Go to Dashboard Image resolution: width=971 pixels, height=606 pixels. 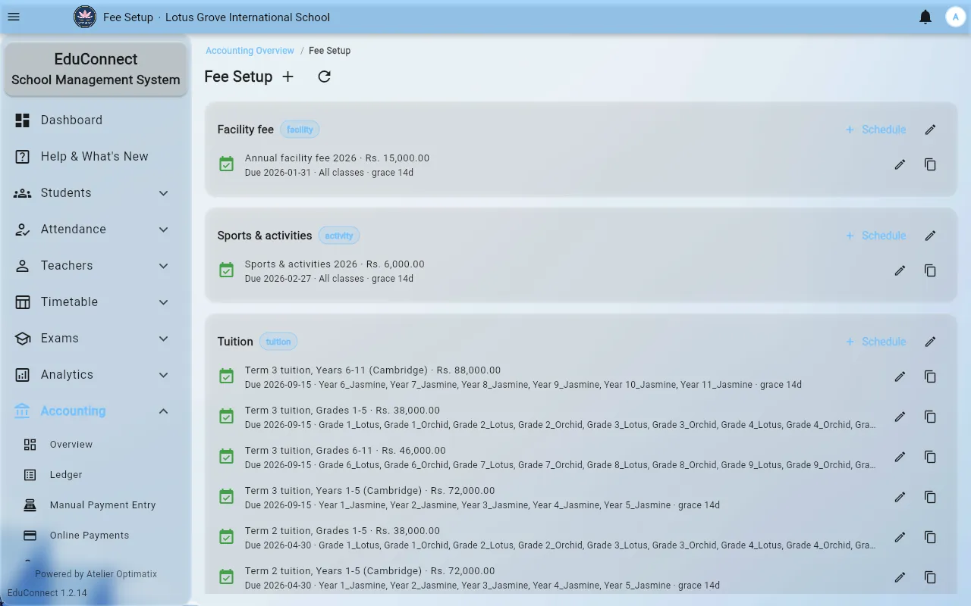[x=95, y=120]
